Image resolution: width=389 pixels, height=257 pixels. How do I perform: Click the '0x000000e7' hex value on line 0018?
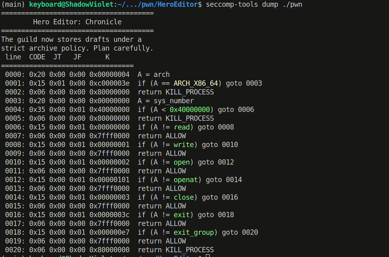(x=109, y=232)
